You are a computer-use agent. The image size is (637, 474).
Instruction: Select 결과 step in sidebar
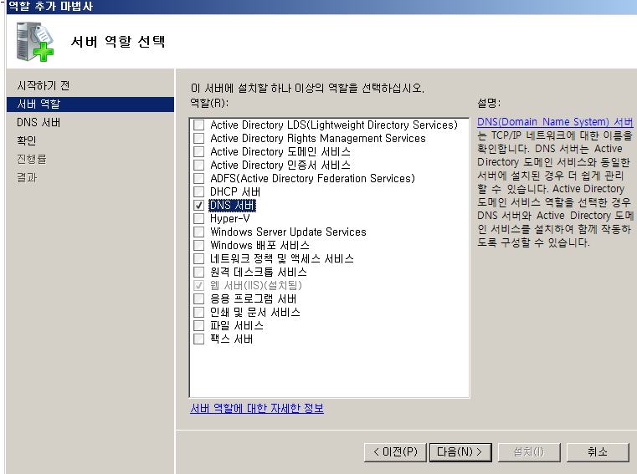click(27, 177)
